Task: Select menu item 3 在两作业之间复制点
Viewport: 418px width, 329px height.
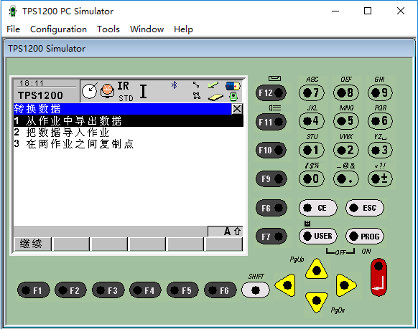Action: coord(129,144)
